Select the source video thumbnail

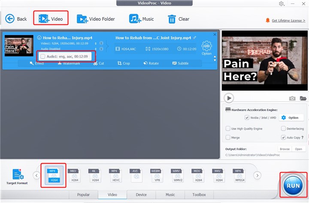point(19,46)
